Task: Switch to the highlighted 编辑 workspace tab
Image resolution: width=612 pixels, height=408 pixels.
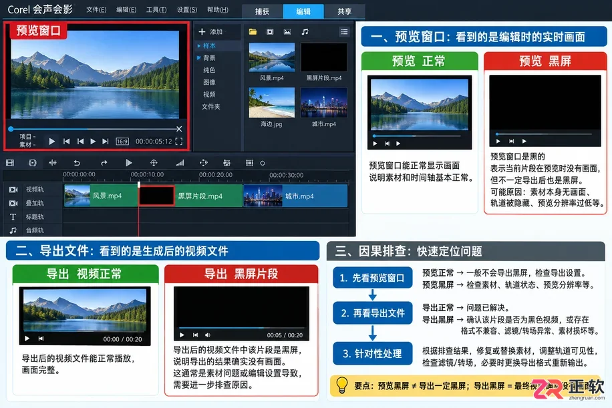Action: pyautogui.click(x=303, y=11)
